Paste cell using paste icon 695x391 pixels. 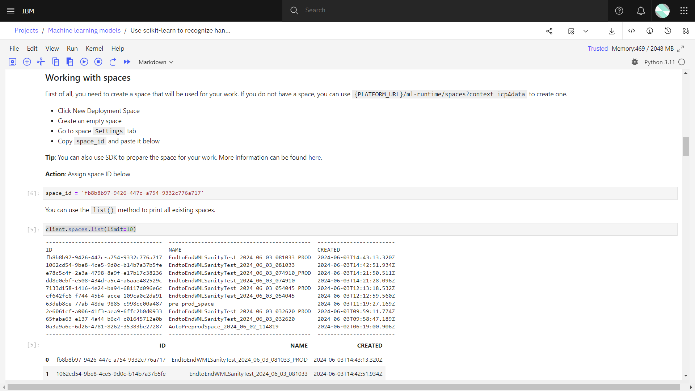[x=70, y=62]
